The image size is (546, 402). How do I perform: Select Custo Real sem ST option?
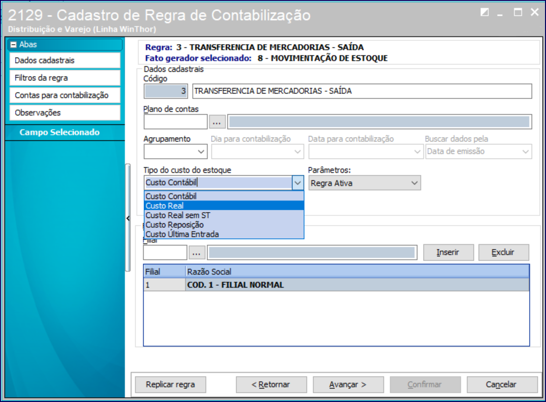coord(224,215)
